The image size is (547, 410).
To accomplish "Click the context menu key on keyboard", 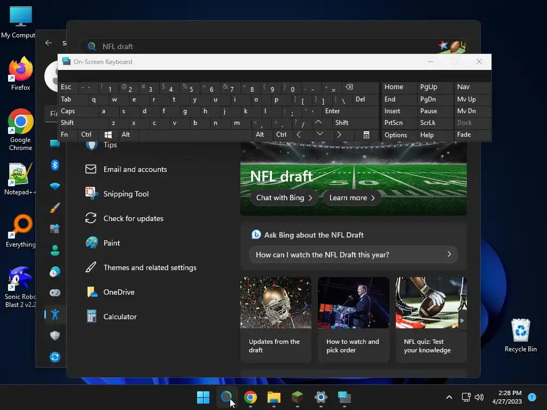I will 366,135.
